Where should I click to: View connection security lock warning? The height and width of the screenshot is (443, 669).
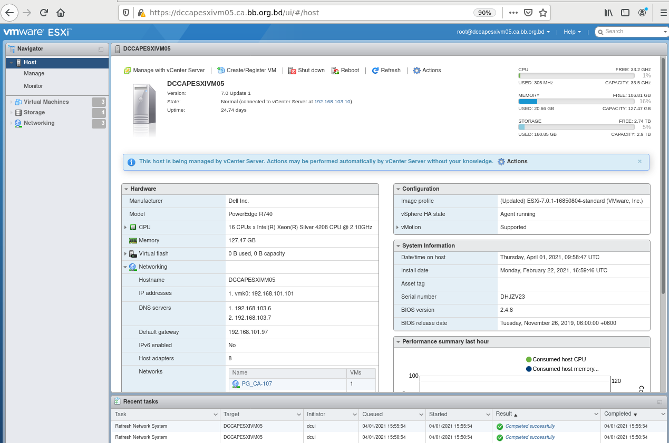coord(141,13)
